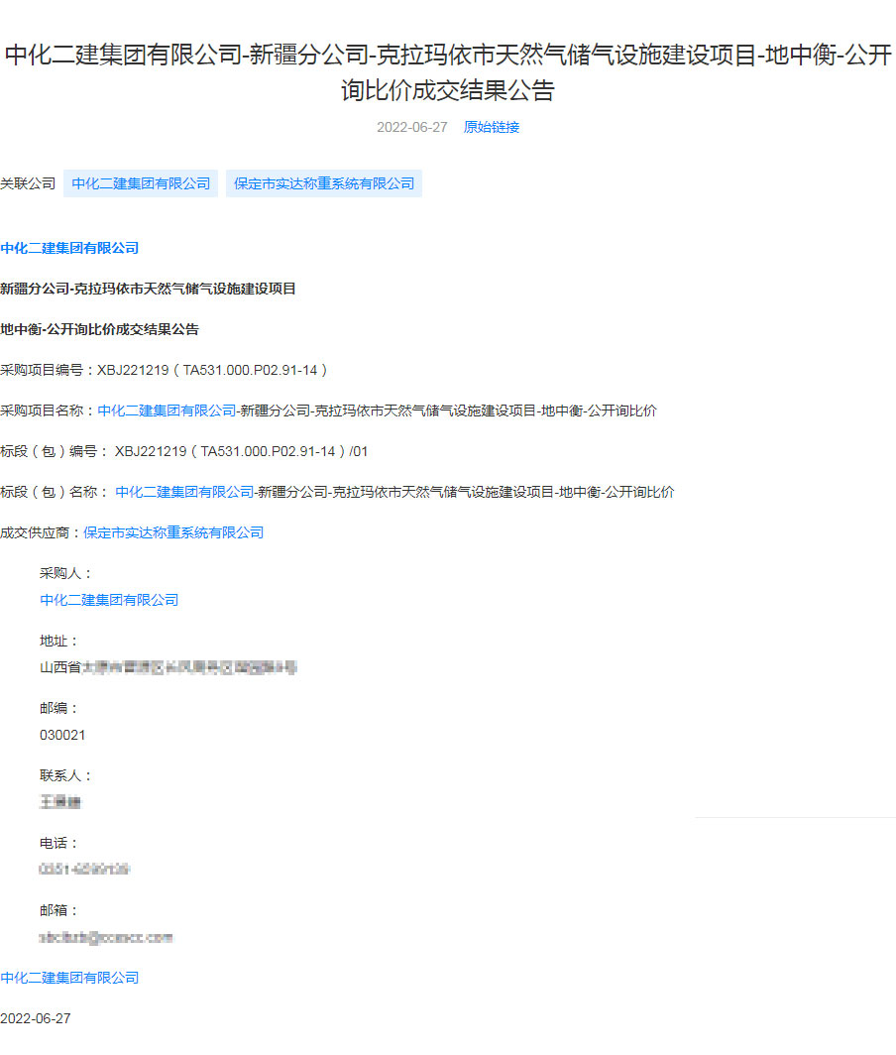This screenshot has height=1055, width=896.
Task: Click bold 新疆分公司 project subheading
Action: (x=148, y=289)
